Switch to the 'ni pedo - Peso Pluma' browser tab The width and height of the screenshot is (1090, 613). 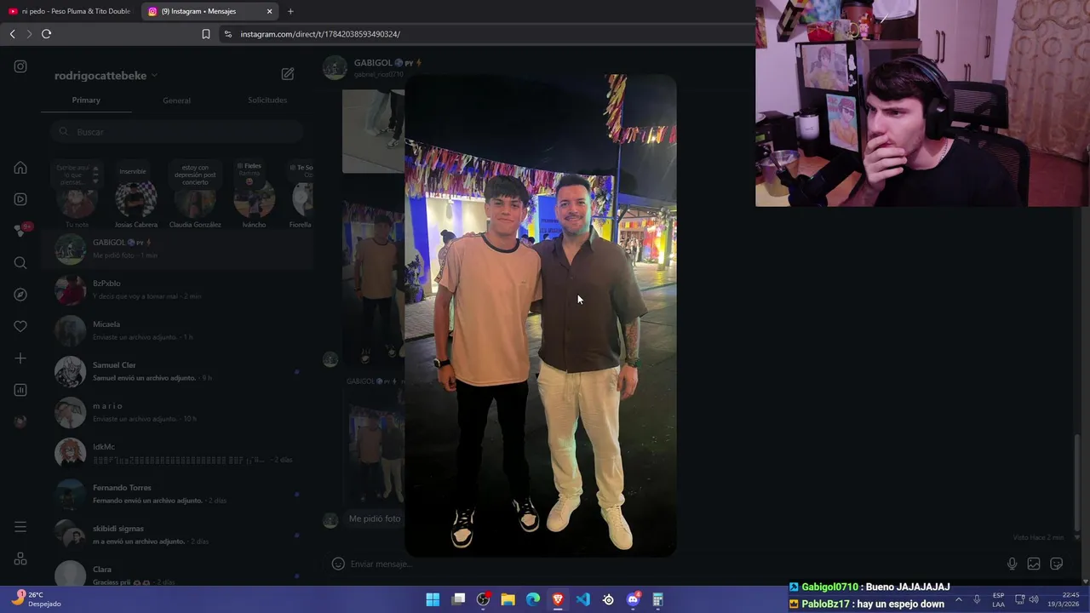(70, 11)
